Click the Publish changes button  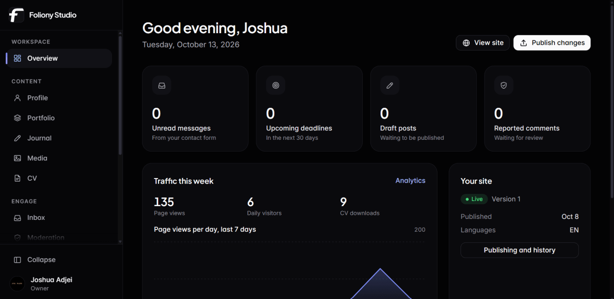pyautogui.click(x=552, y=43)
